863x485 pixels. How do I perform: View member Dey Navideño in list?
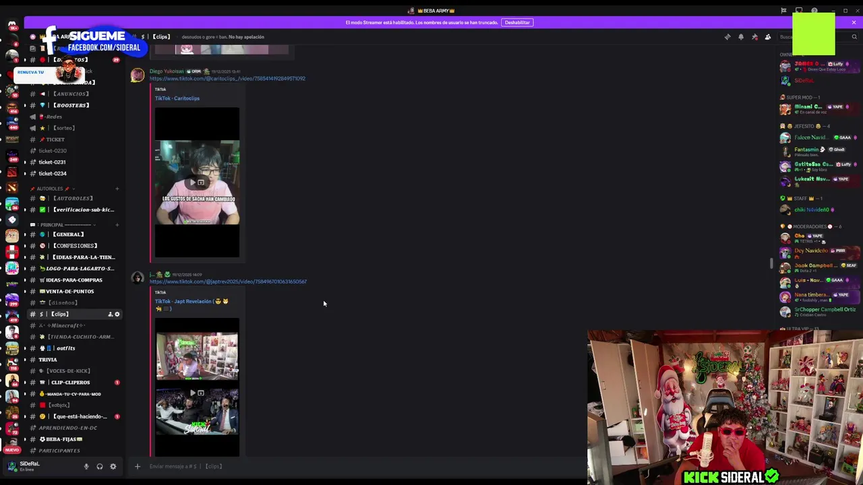tap(819, 253)
